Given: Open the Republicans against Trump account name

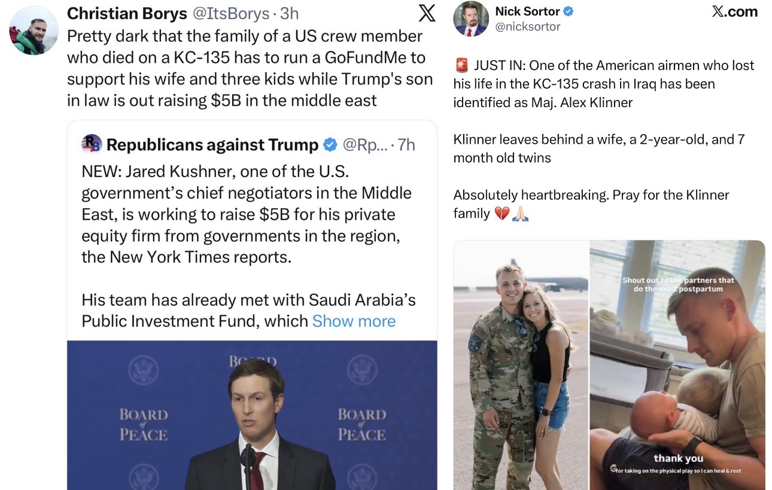Looking at the screenshot, I should [x=212, y=145].
